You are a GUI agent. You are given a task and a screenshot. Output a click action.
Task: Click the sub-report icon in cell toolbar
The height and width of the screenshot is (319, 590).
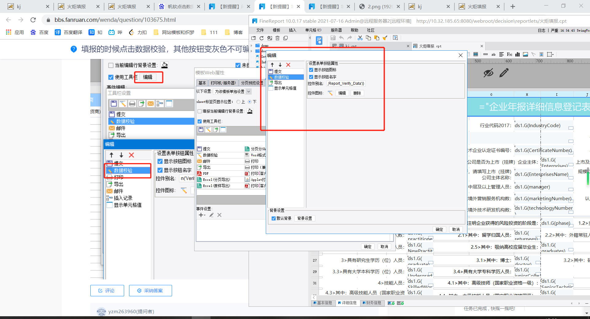pos(541,54)
